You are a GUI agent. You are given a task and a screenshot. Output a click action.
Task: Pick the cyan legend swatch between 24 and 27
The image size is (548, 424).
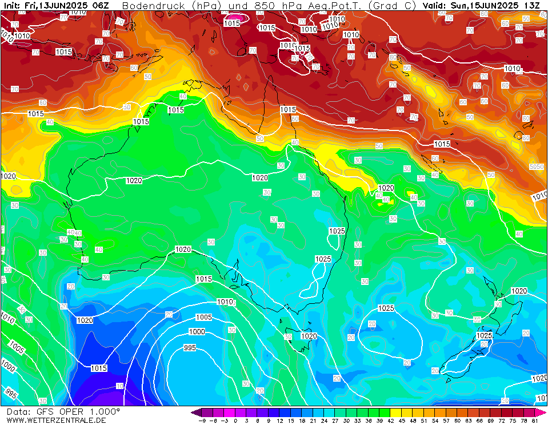[330, 412]
